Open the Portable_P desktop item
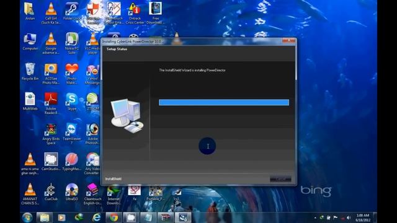397x223 pixels. [x=156, y=193]
